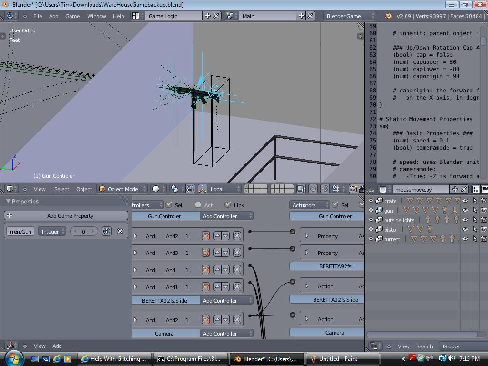Move the And3 controller up
Viewport: 488px width, 366px height.
tap(217, 253)
